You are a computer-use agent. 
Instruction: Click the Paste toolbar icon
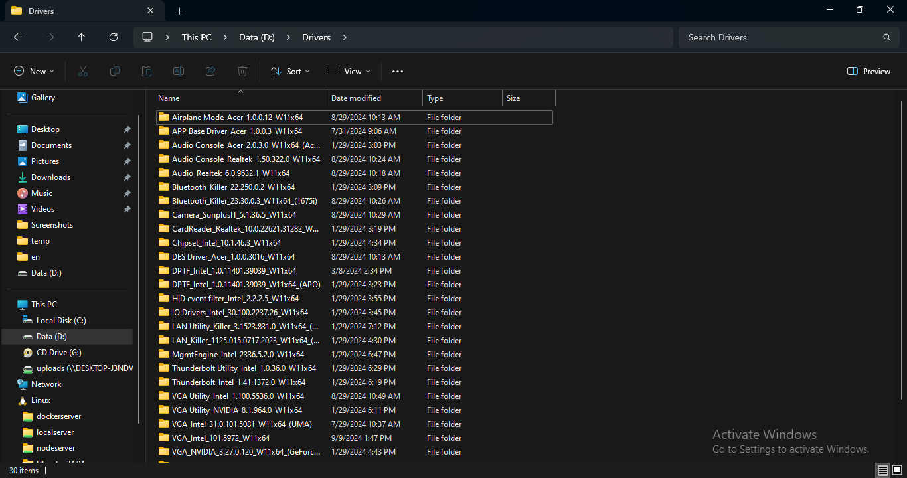point(147,71)
